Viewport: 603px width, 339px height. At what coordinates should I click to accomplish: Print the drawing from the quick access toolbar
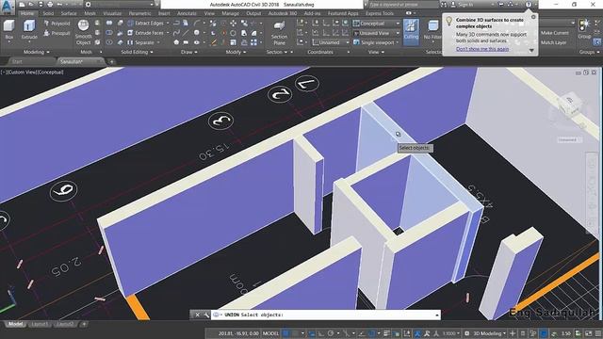coord(50,5)
